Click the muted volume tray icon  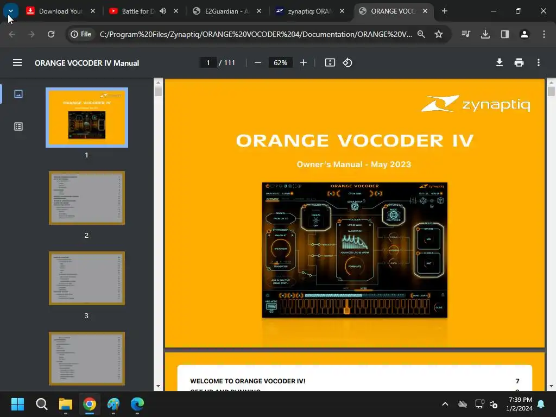click(494, 404)
